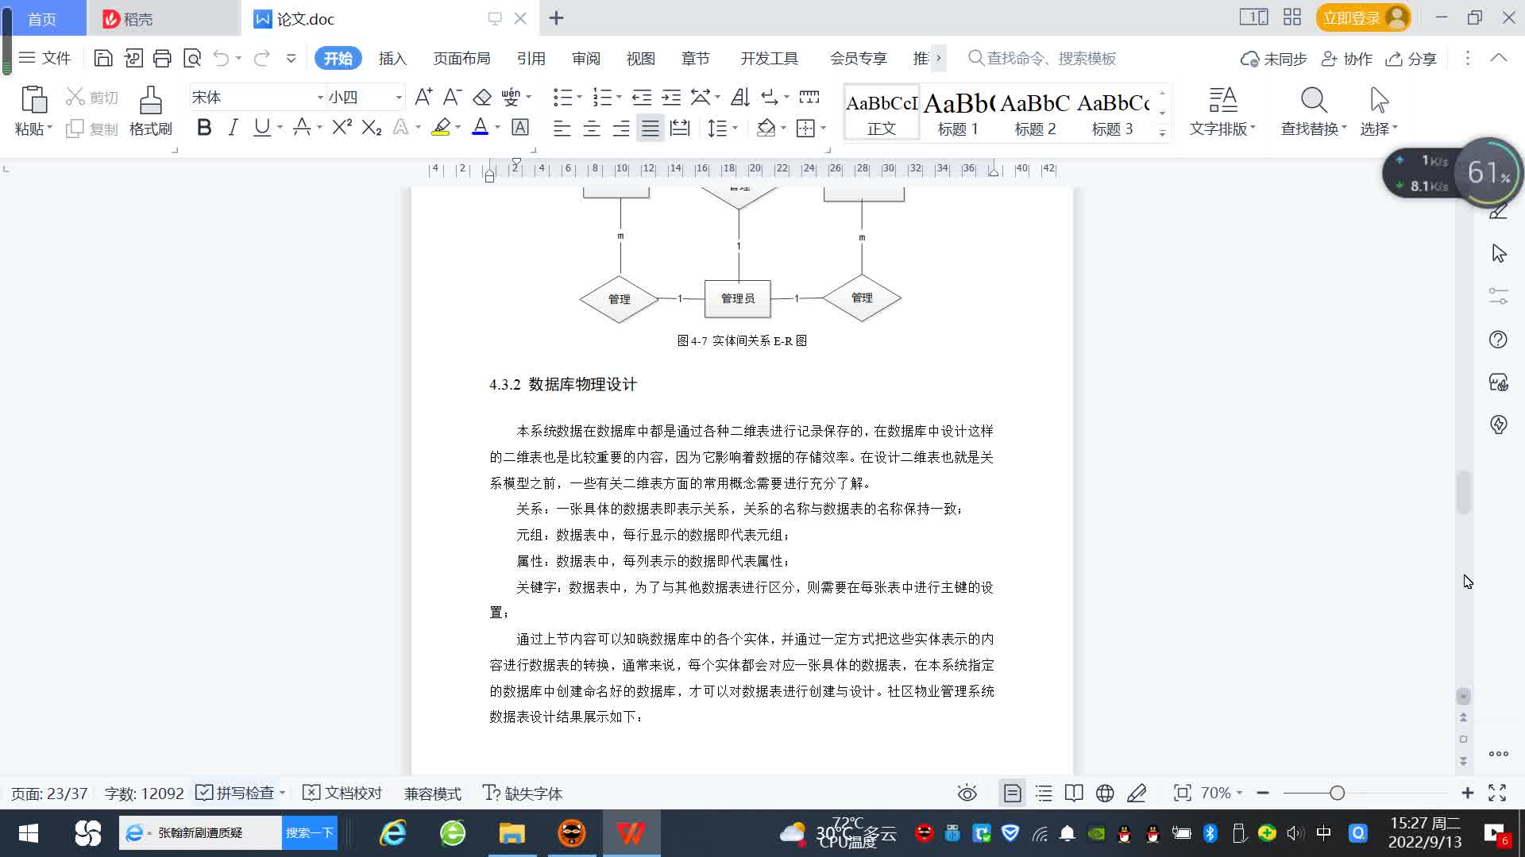
Task: Apply Superscript formatting icon
Action: pyautogui.click(x=342, y=127)
